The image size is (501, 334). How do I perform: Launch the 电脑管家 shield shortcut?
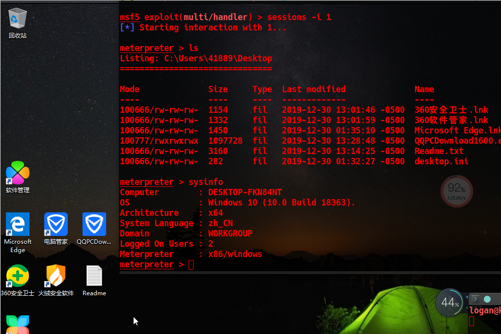(x=56, y=229)
